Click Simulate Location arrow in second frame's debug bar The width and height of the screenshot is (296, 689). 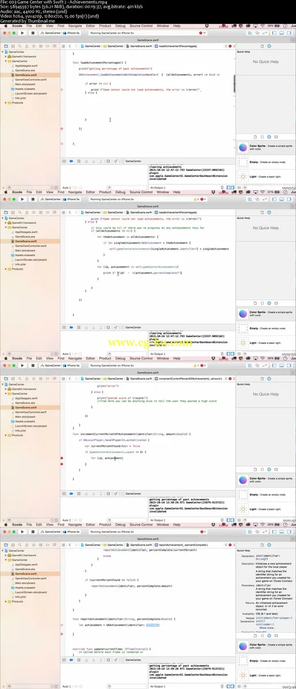tap(116, 327)
